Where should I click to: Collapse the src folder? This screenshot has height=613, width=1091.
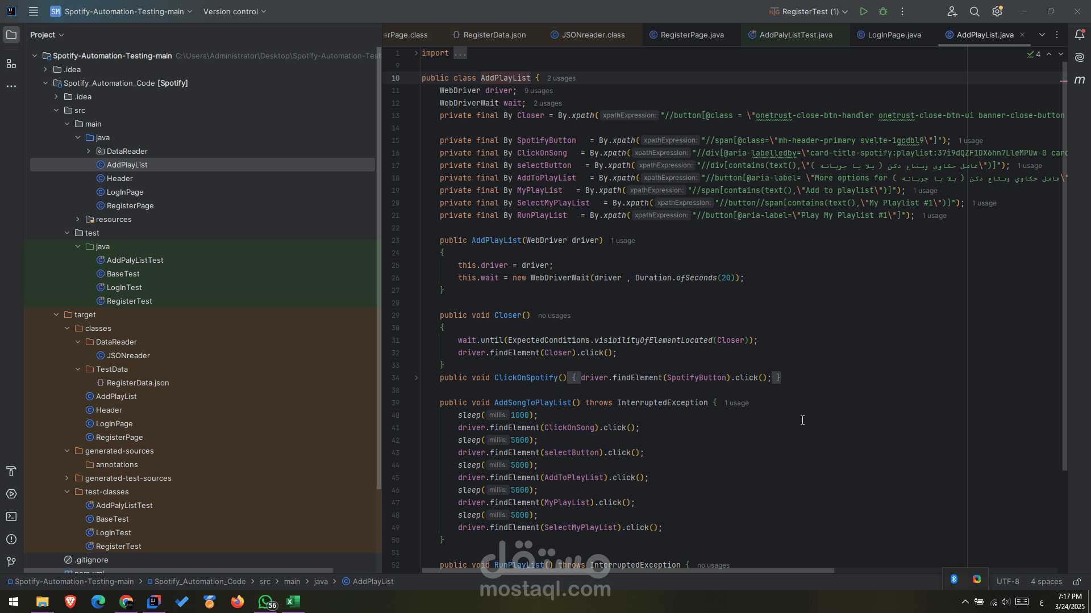pyautogui.click(x=56, y=110)
